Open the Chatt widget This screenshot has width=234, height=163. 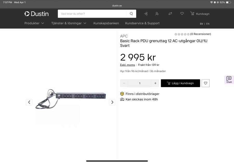229,80
